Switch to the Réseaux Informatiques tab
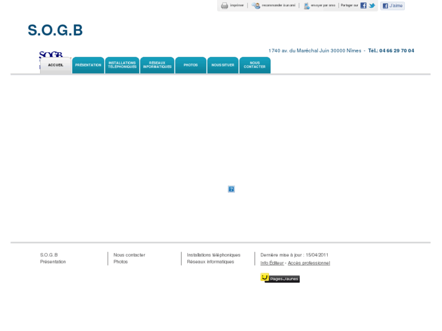This screenshot has width=442, height=331. point(157,65)
